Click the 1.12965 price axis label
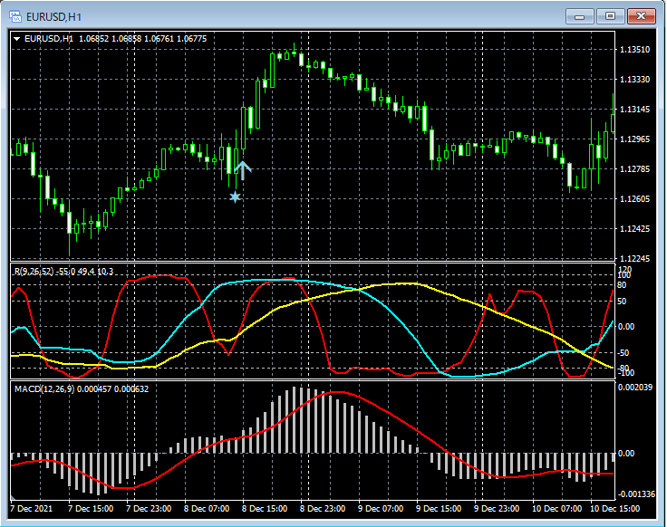The height and width of the screenshot is (527, 667). point(635,139)
